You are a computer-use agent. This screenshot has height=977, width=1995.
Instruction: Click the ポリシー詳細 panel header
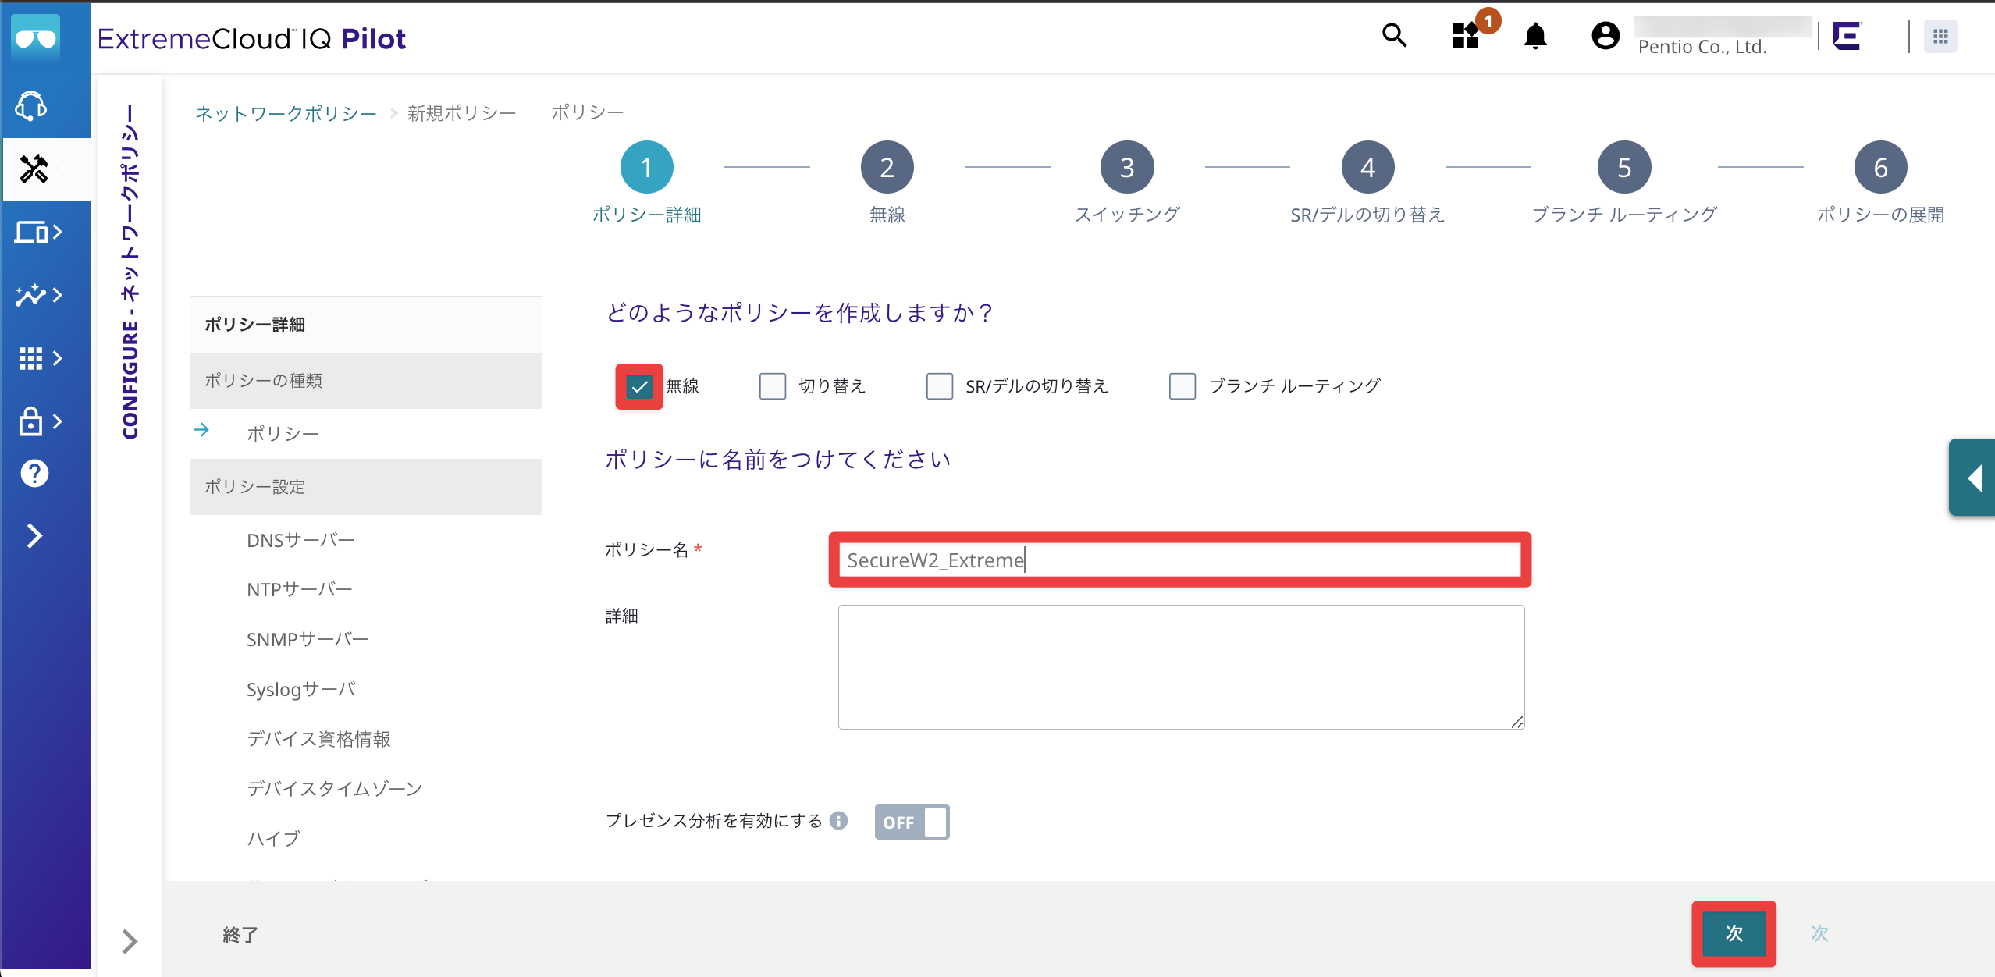click(365, 325)
